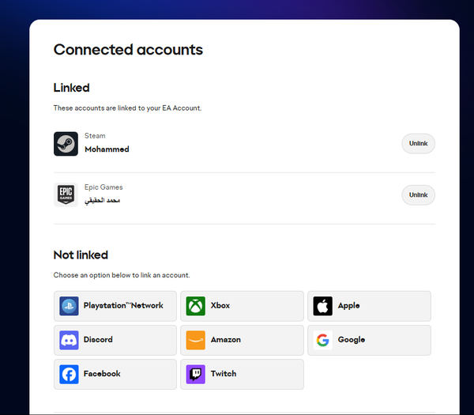Viewport: 474px width, 415px height.
Task: Click the purple Twitch icon
Action: coord(196,374)
